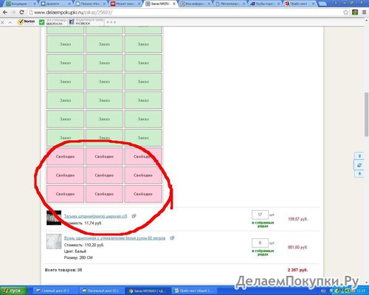The width and height of the screenshot is (369, 295).
Task: Click the up arrow in the right side widget
Action: 359,156
